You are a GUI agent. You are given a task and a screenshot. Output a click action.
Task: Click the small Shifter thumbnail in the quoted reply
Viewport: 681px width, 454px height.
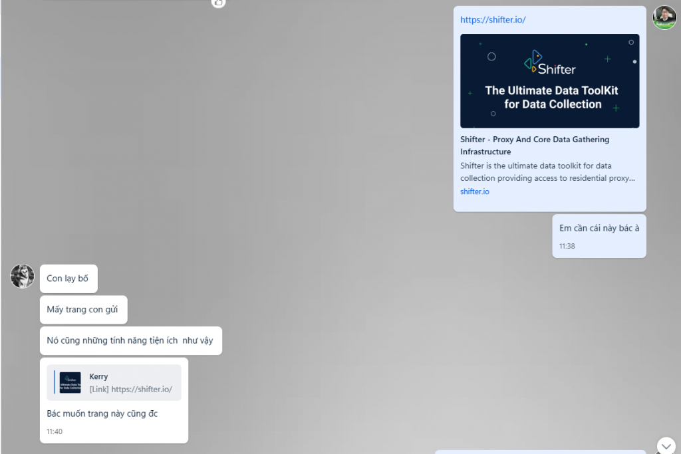tap(70, 382)
